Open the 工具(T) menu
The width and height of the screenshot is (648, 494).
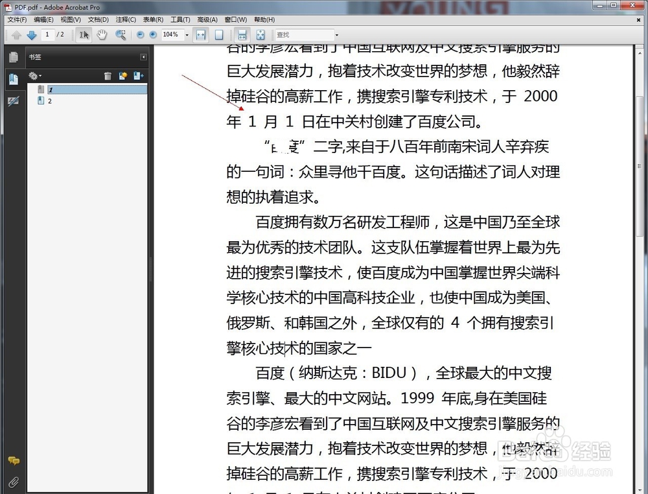pos(180,19)
